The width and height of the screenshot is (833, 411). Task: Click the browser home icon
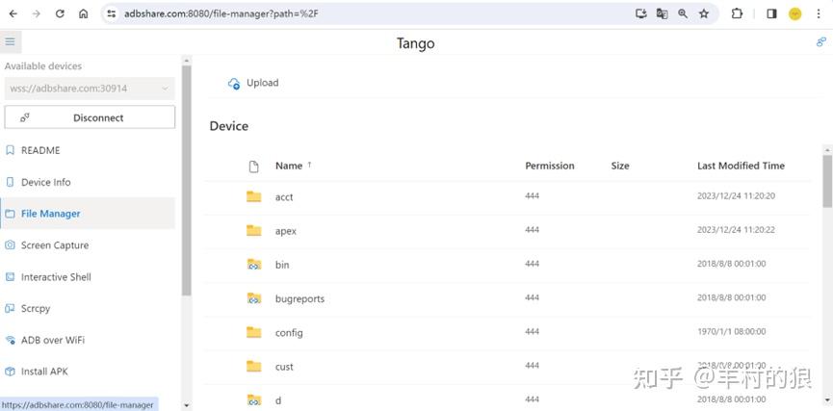pos(84,13)
